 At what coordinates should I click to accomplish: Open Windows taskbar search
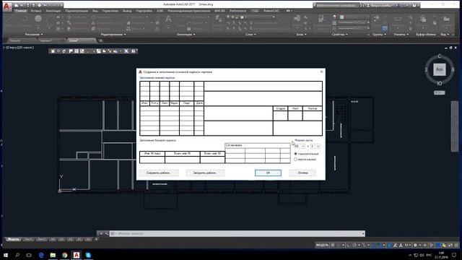point(17,255)
